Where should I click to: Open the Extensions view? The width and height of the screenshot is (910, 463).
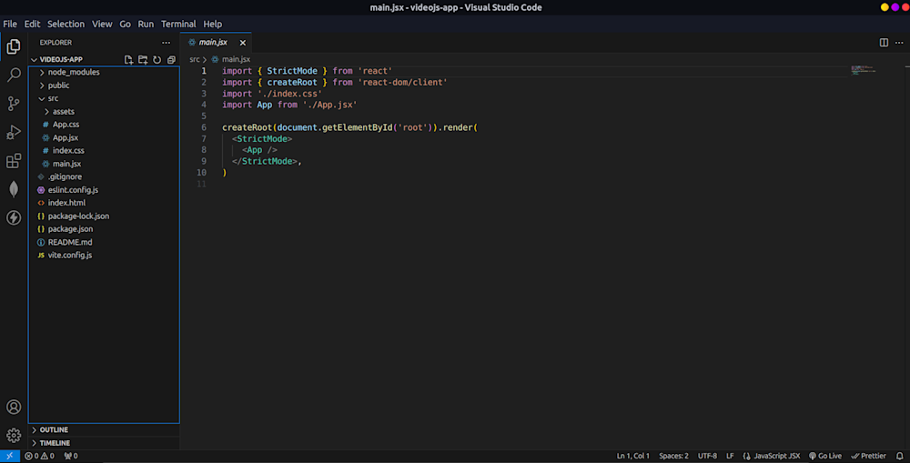click(14, 161)
